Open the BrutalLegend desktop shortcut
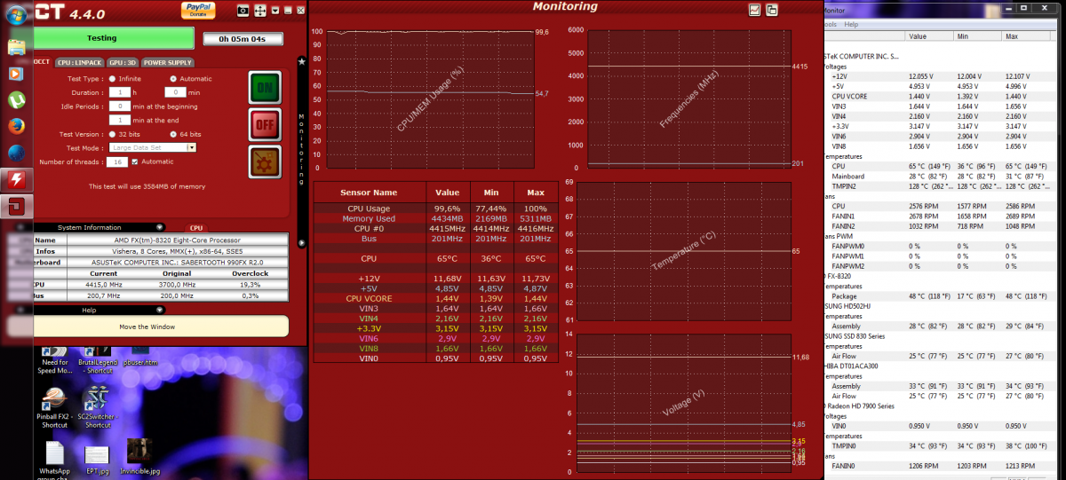The width and height of the screenshot is (1066, 480). coord(99,358)
